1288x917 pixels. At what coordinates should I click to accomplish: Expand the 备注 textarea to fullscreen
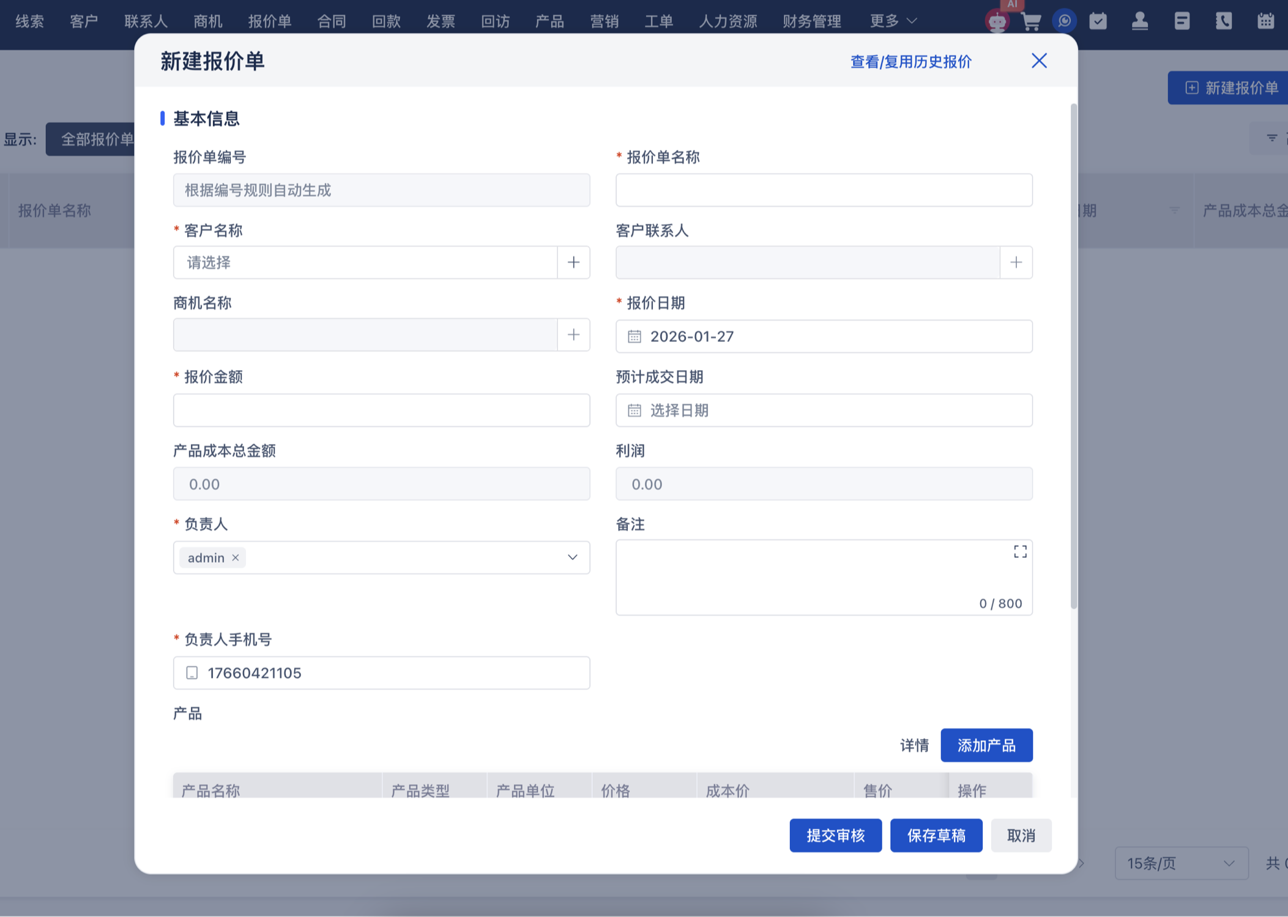pyautogui.click(x=1019, y=552)
